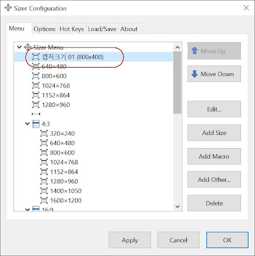Click the icon beside 800×600 under 4:3
Screen dimensions: 255x256
click(x=44, y=152)
